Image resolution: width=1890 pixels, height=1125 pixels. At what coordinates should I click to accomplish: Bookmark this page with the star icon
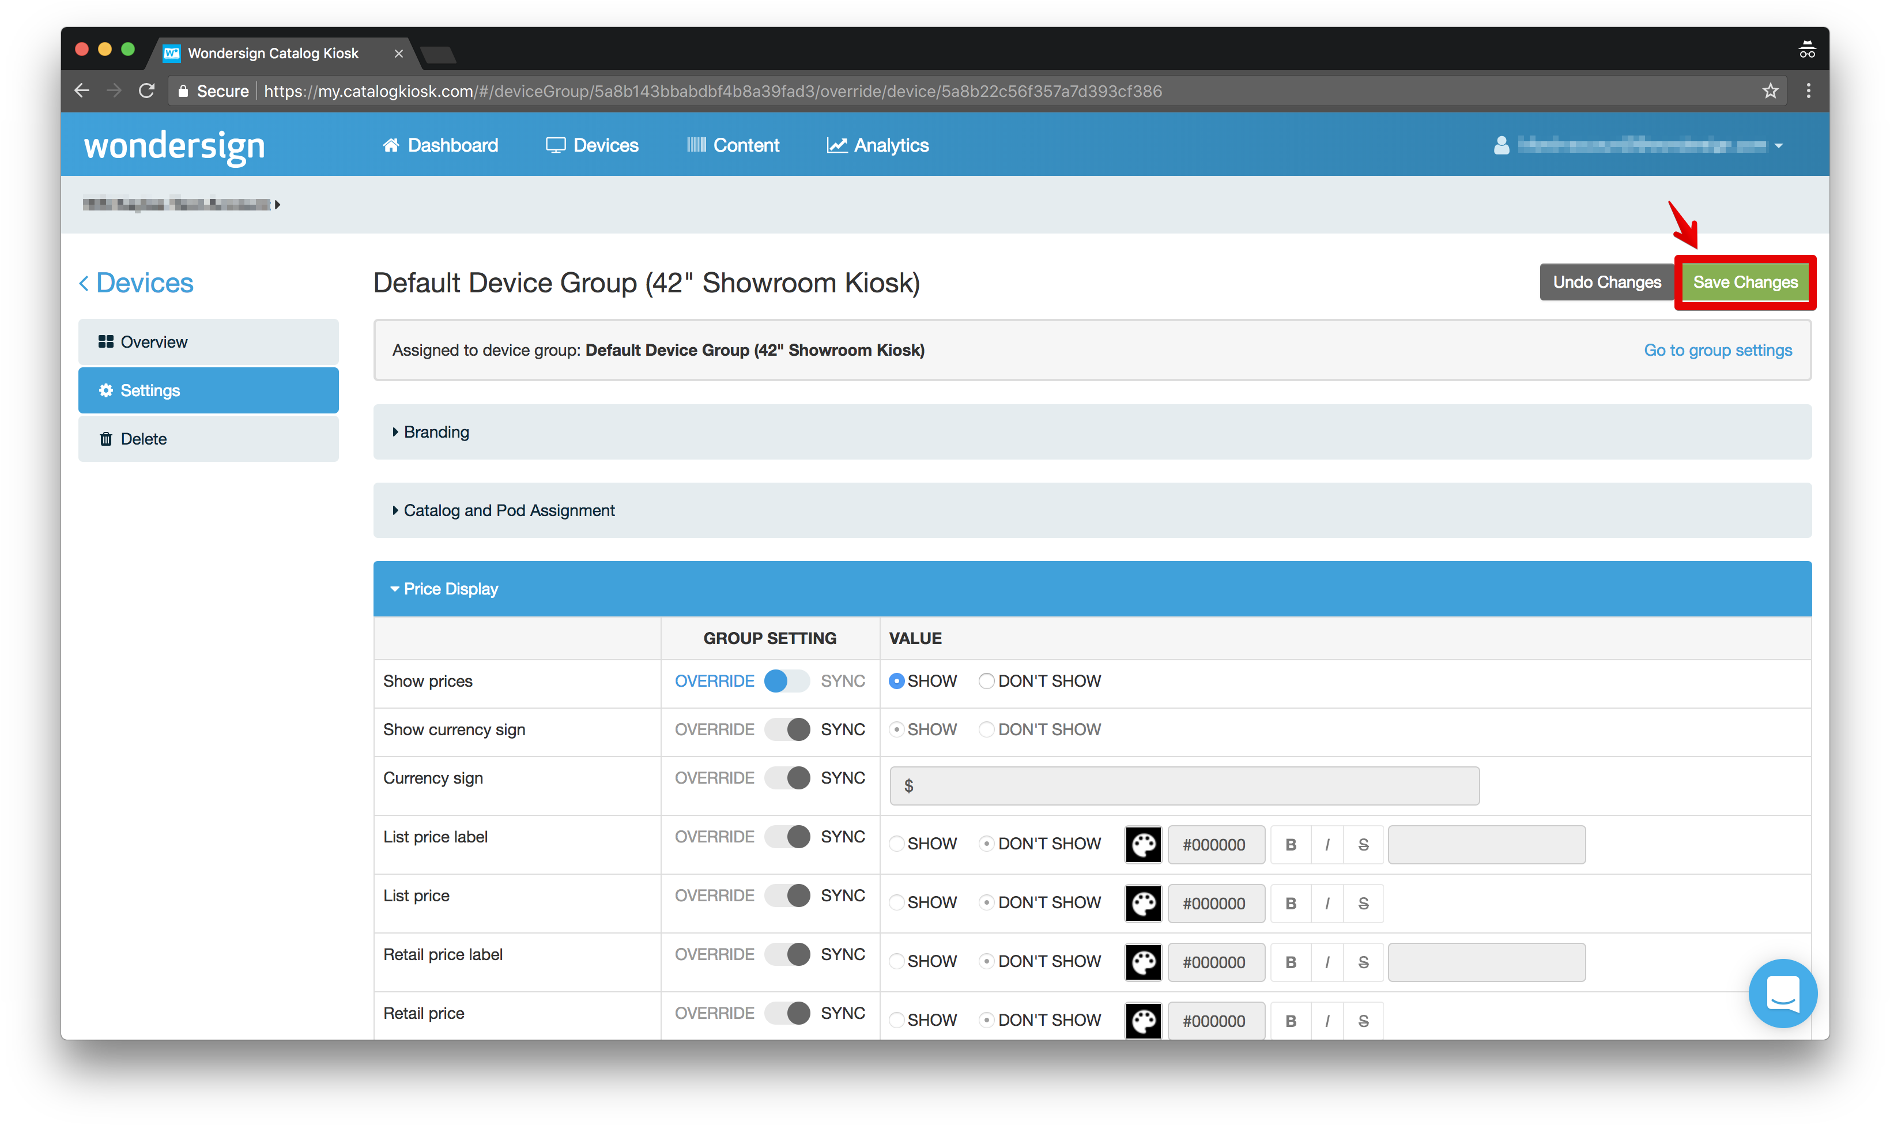click(1770, 91)
